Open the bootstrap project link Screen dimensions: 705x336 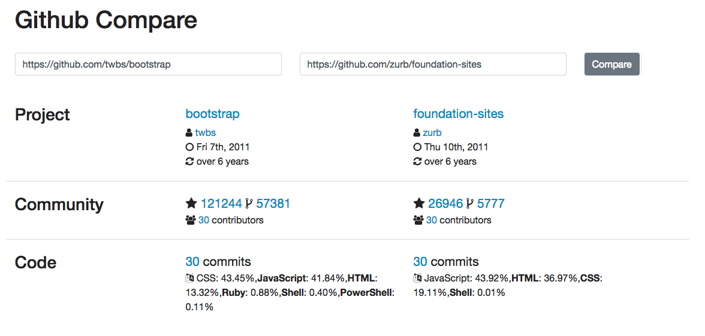tap(212, 114)
